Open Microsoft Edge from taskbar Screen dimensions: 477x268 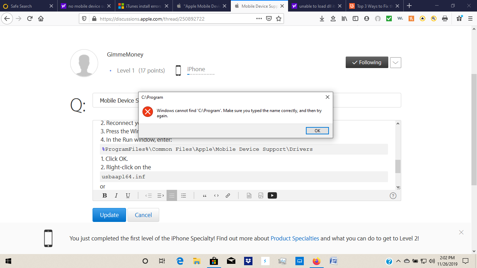[x=180, y=261]
